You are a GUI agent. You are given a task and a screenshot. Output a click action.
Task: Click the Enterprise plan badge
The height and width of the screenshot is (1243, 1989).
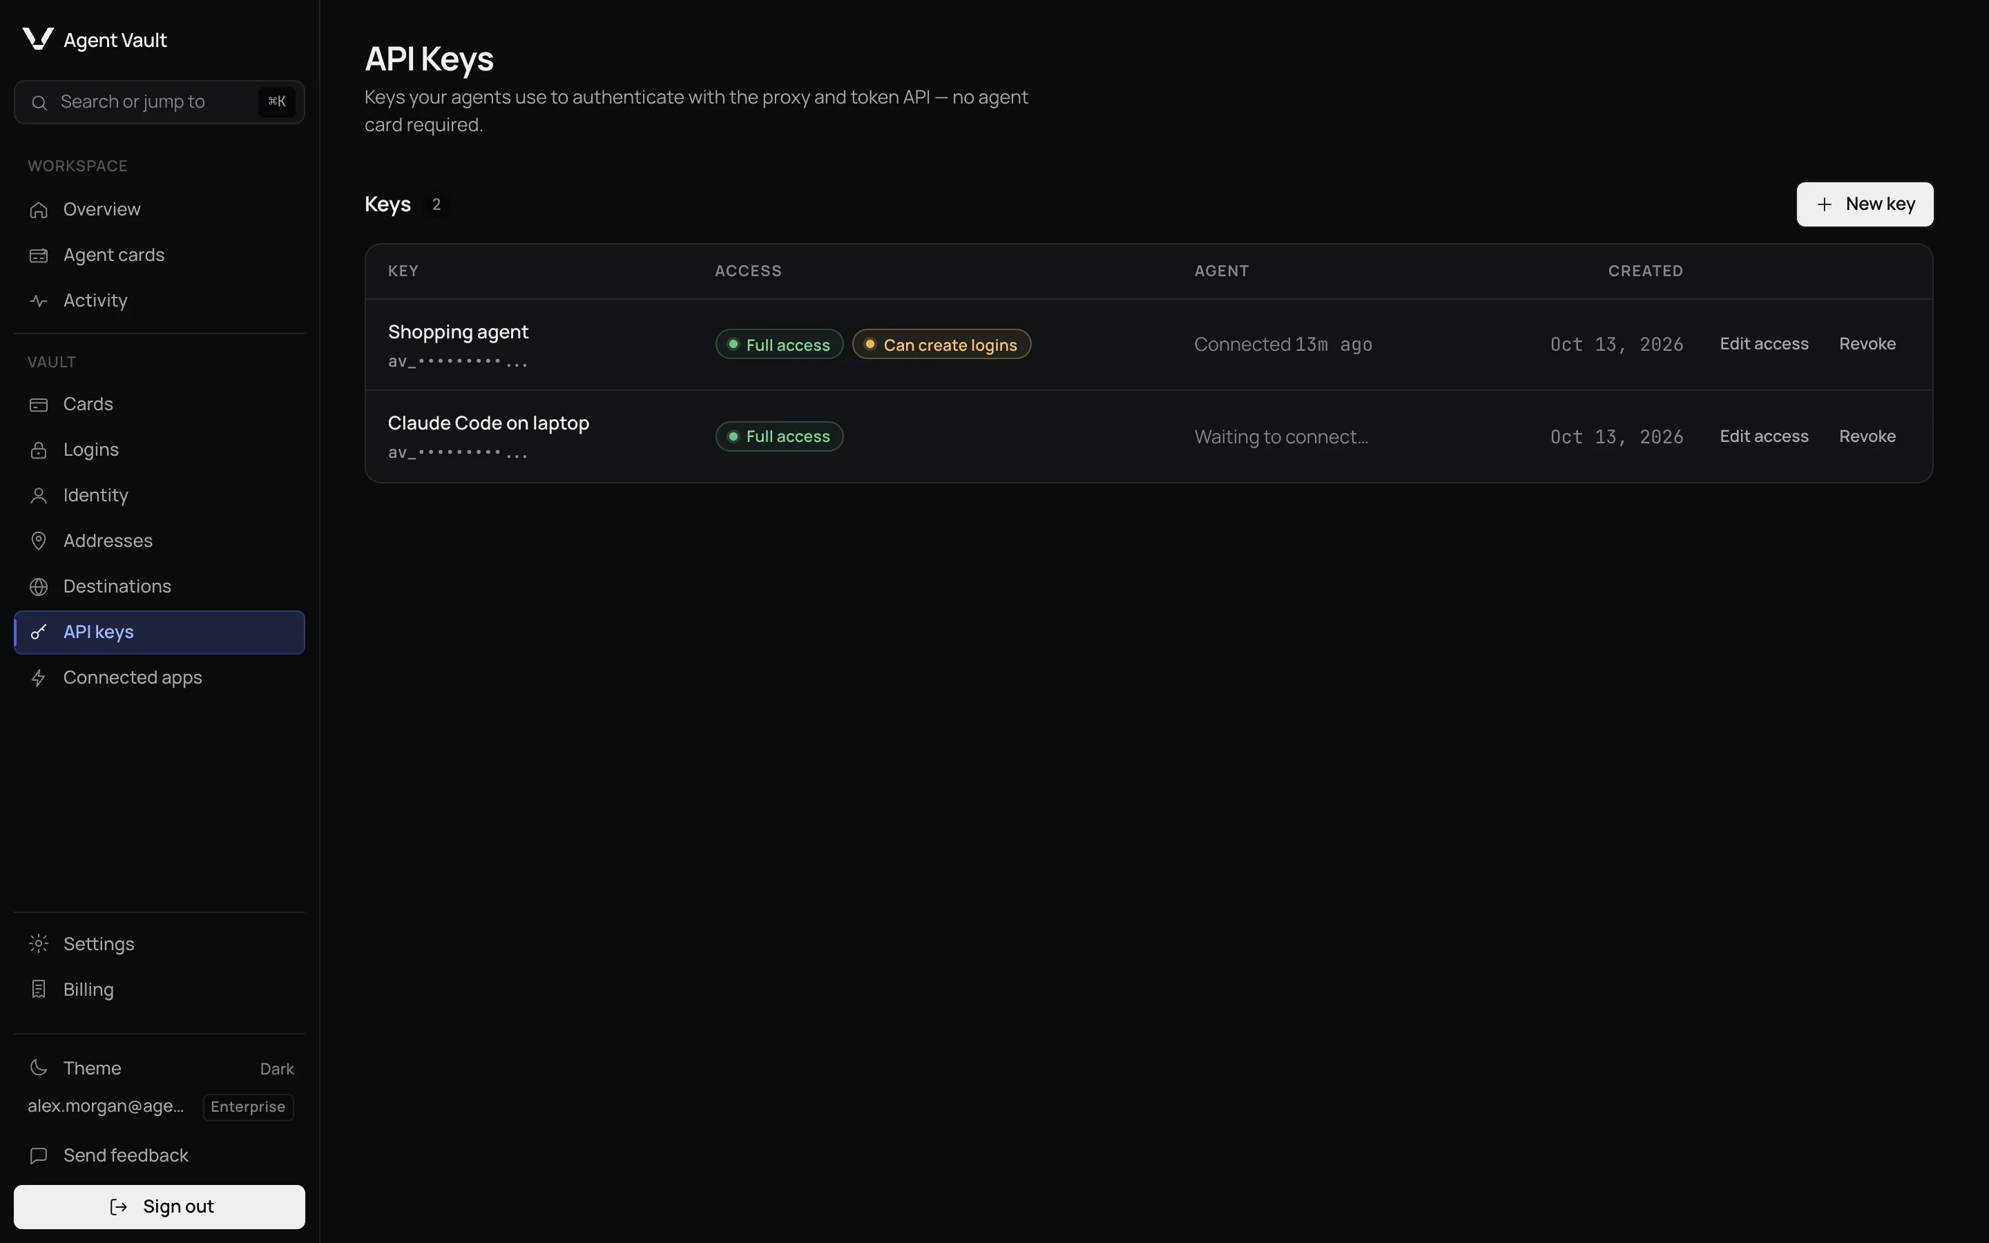tap(248, 1106)
